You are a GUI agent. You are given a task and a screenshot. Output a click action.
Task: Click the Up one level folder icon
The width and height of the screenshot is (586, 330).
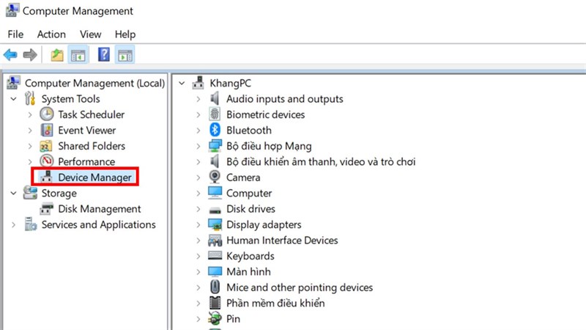pyautogui.click(x=57, y=55)
